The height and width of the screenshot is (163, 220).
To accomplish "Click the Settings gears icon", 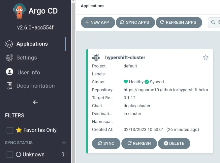I will [9, 58].
